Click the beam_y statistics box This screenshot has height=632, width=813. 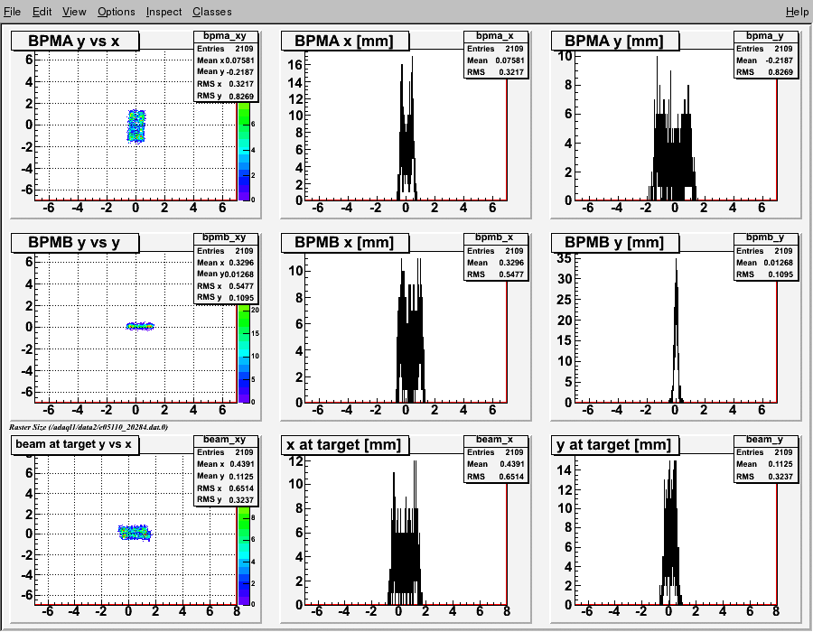(765, 459)
